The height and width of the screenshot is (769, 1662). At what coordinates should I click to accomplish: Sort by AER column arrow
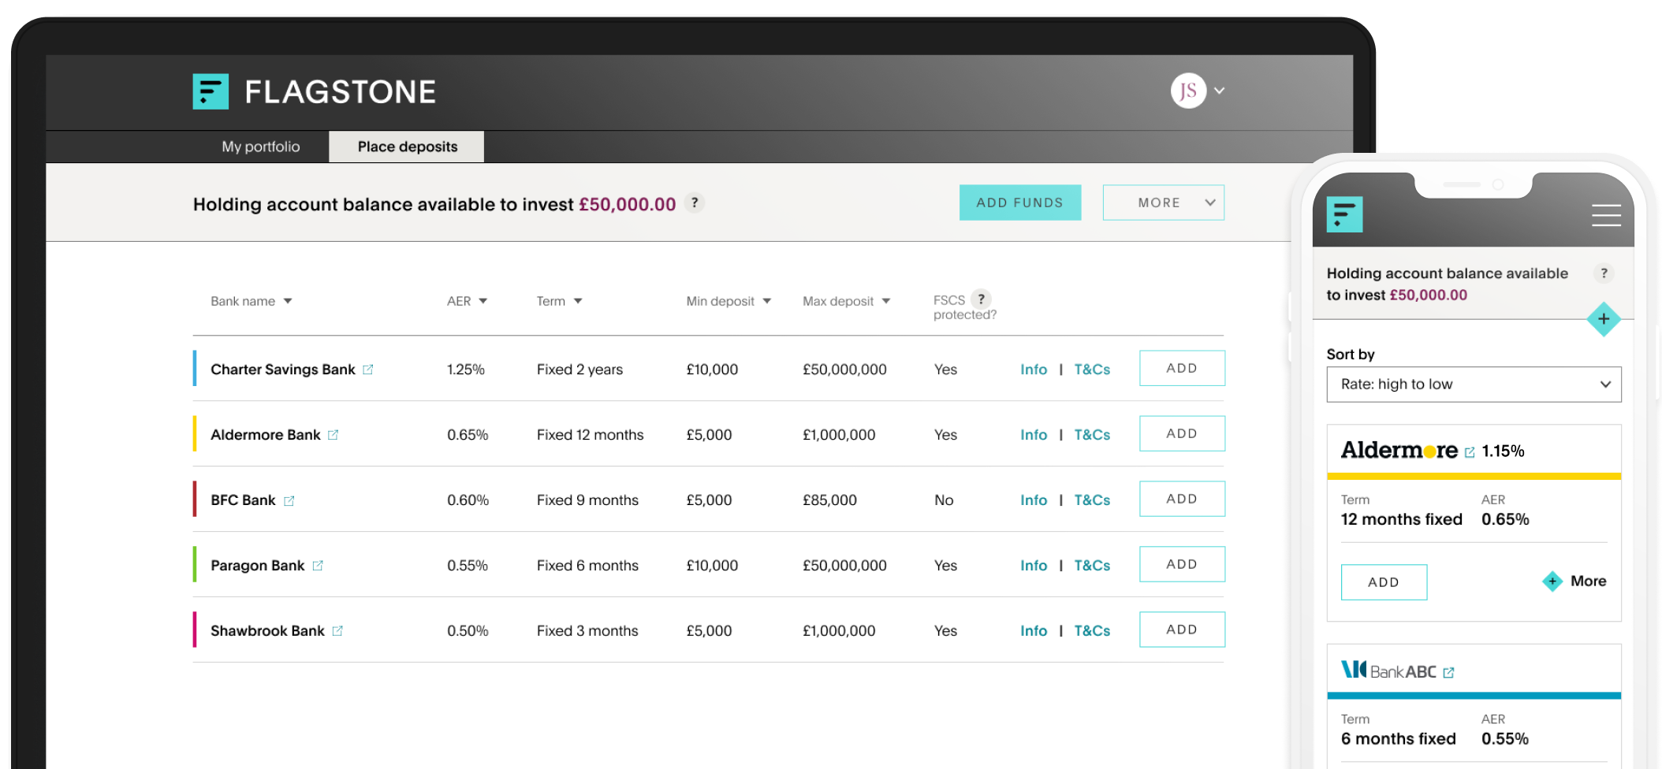tap(483, 301)
